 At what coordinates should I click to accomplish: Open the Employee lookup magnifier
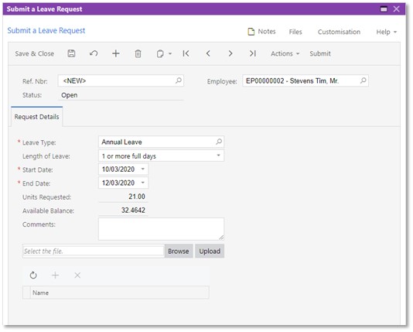point(364,80)
